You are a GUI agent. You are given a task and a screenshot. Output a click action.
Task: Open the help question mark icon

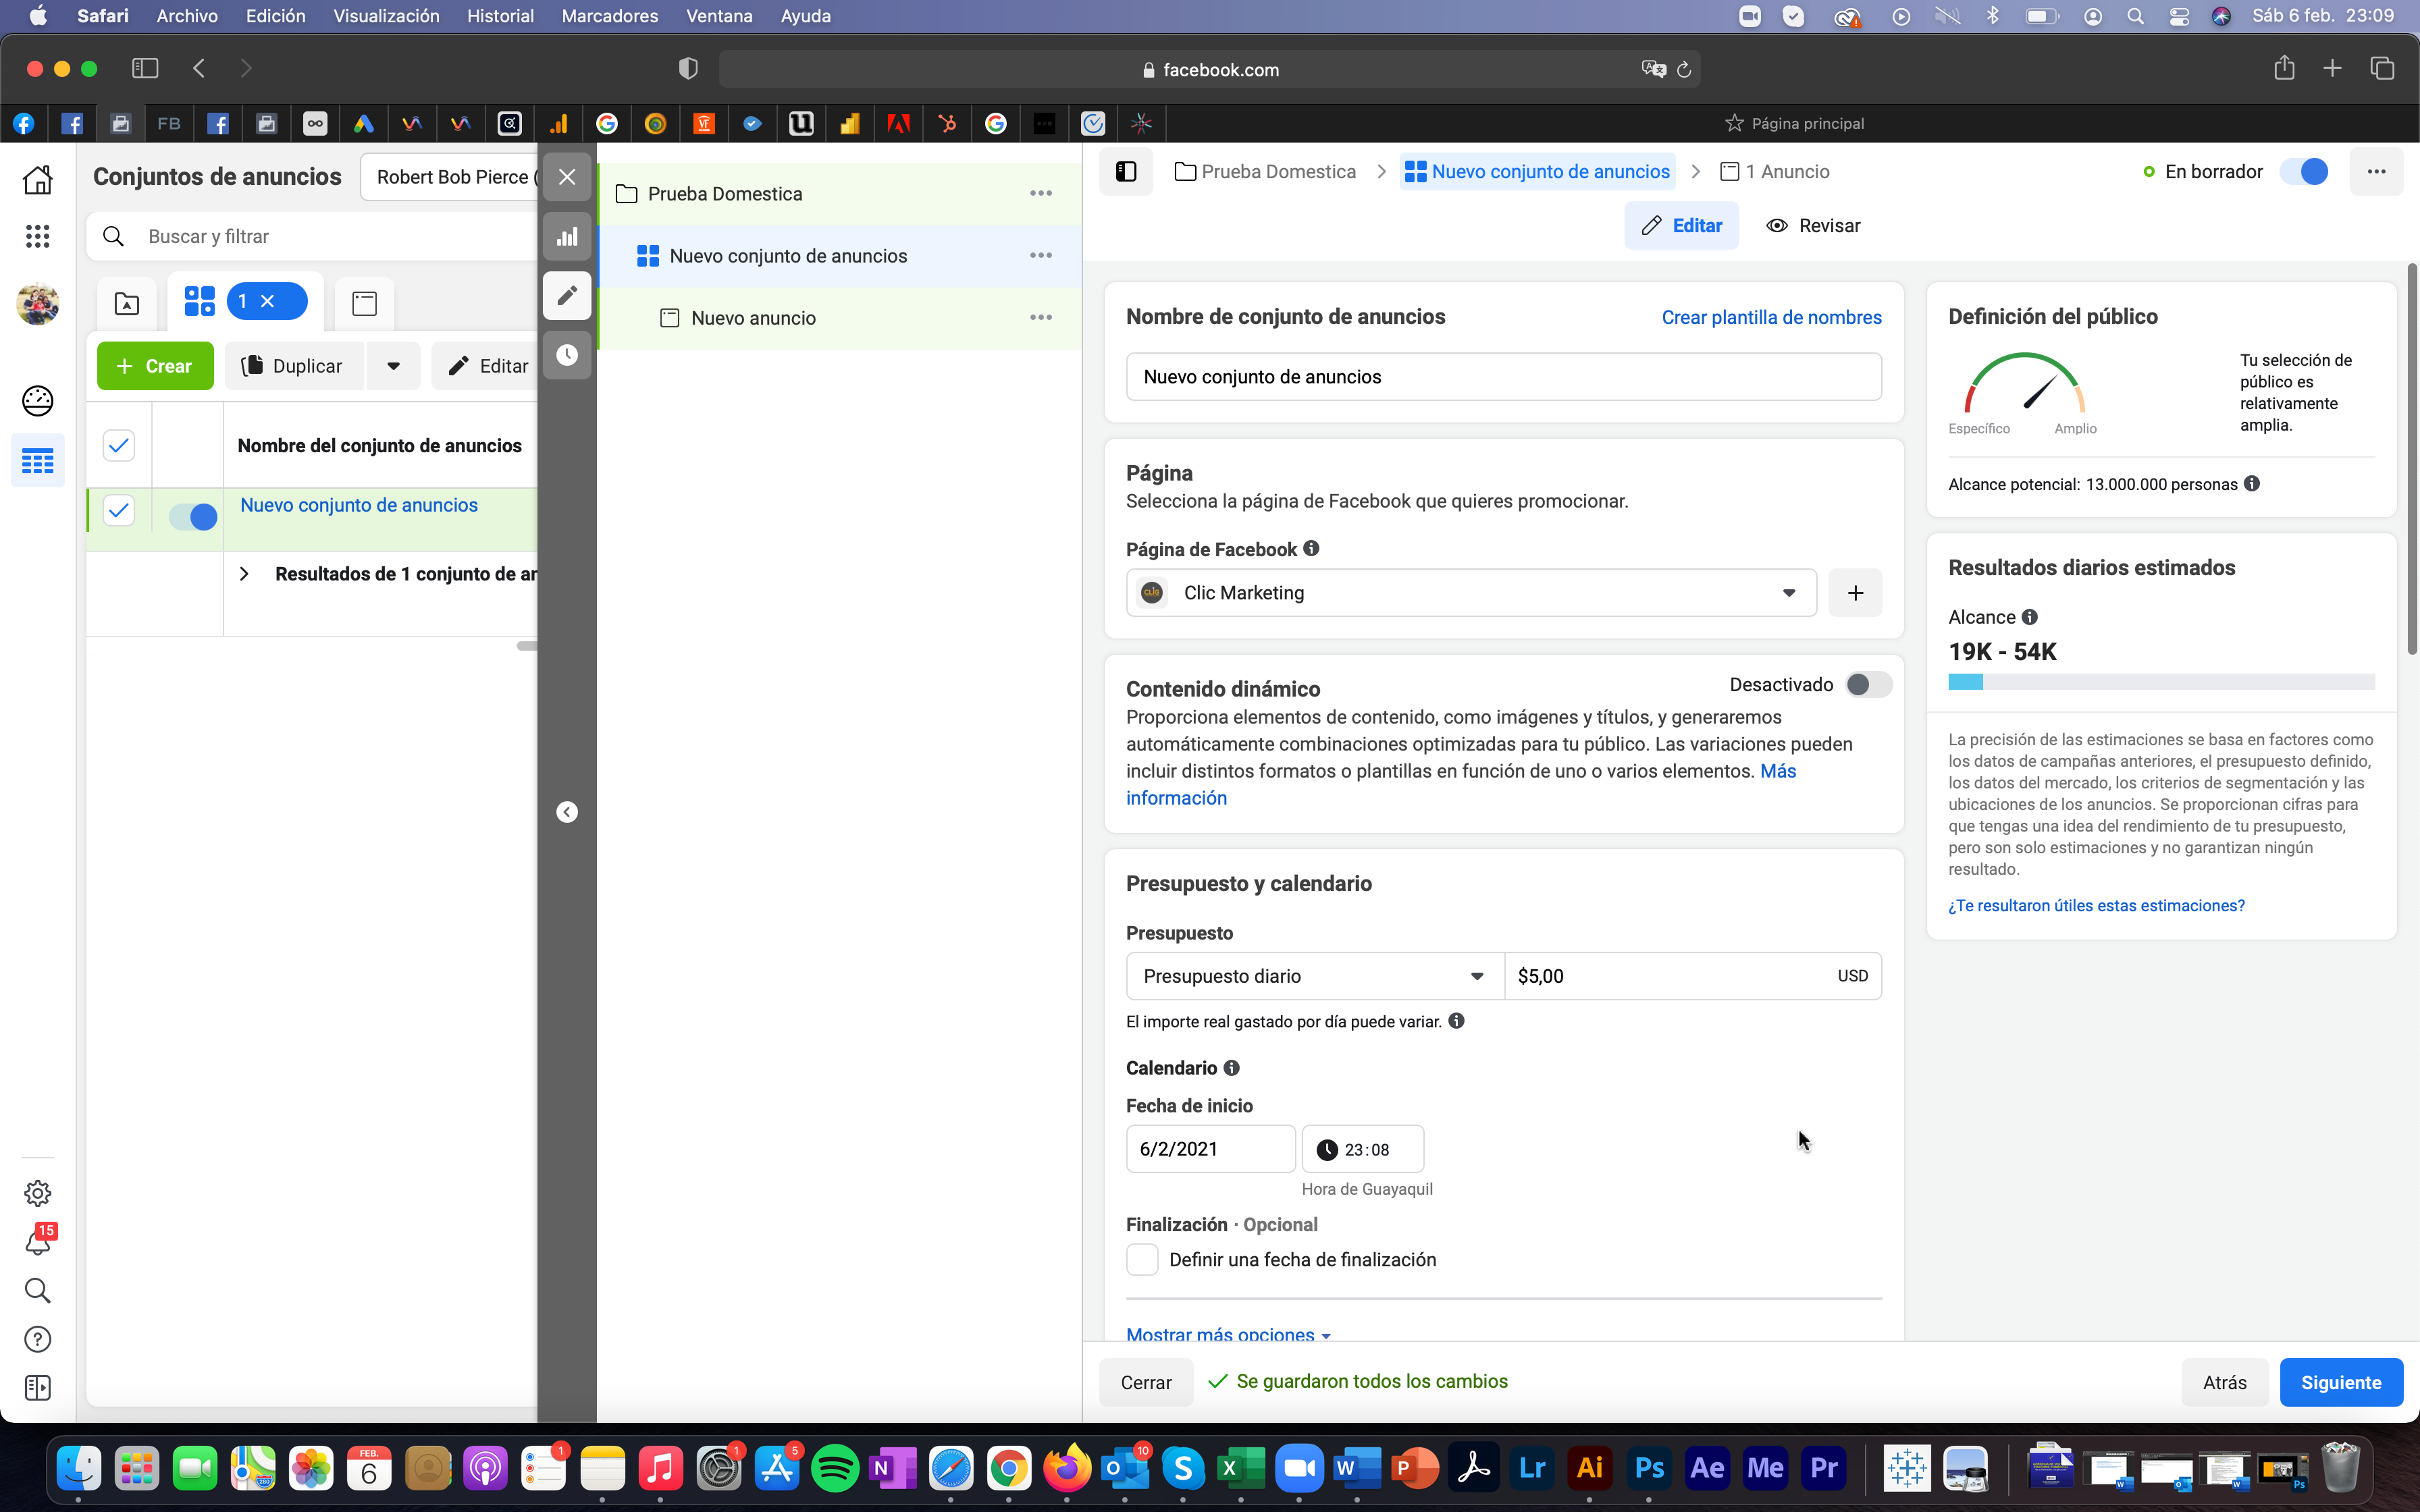tap(38, 1339)
